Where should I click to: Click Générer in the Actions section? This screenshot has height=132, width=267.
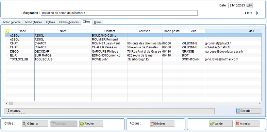(161, 124)
